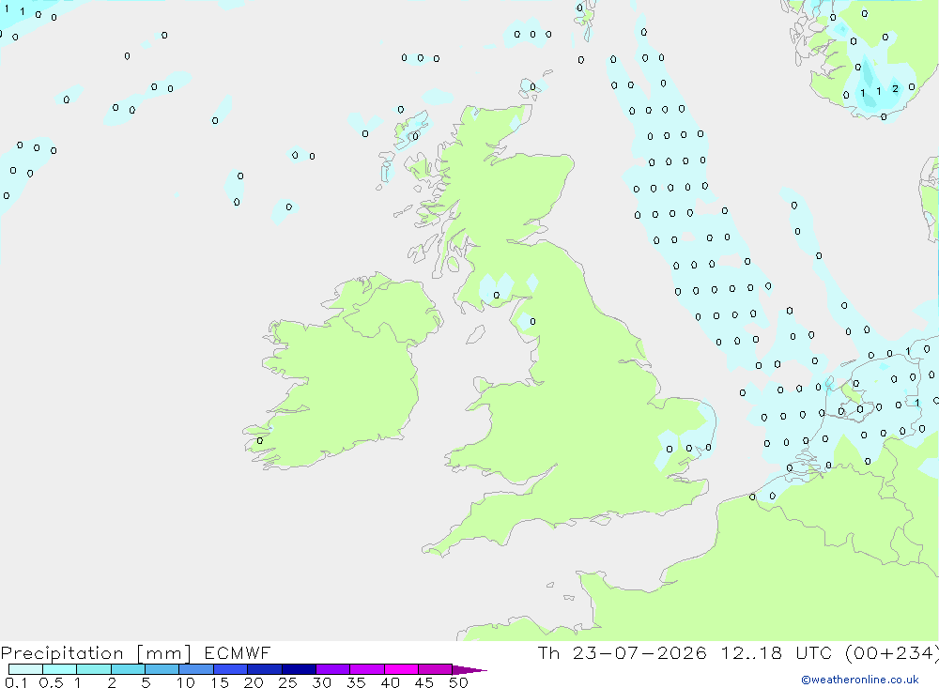This screenshot has height=688, width=939.
Task: Click the "10" legend scale label
Action: [186, 682]
